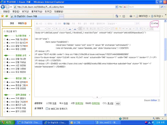Open the 편집(E) menu
167x125 pixels.
(x=16, y=11)
